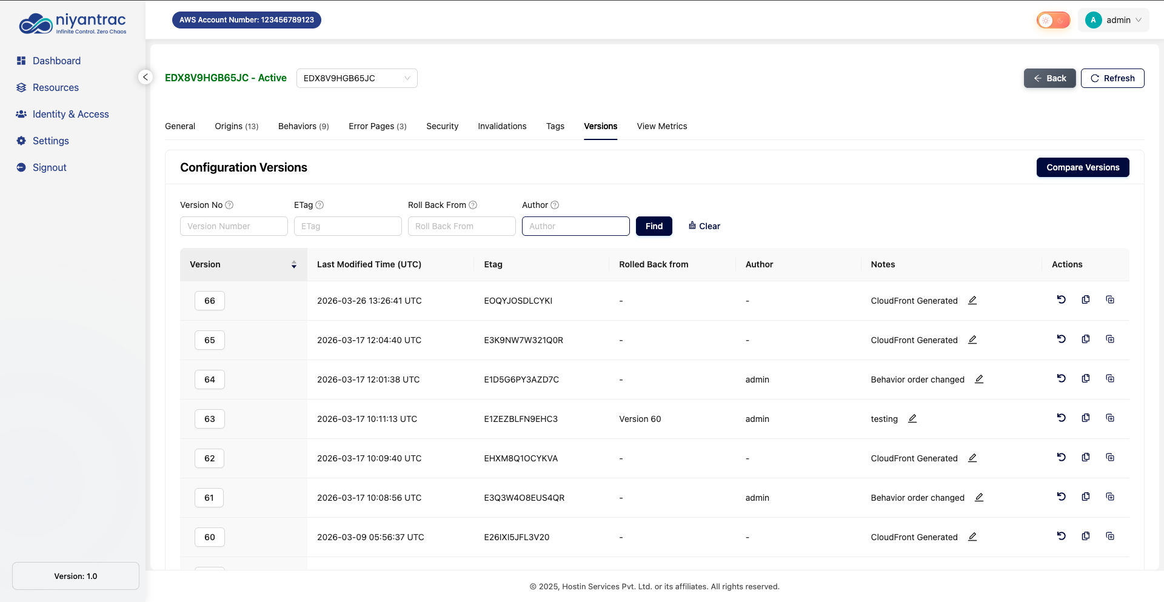Click the rollback icon for version 60
The width and height of the screenshot is (1164, 602).
coord(1061,536)
